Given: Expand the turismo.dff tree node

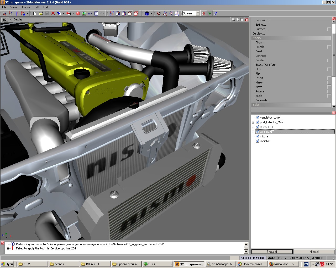Looking at the screenshot, I should 253,132.
